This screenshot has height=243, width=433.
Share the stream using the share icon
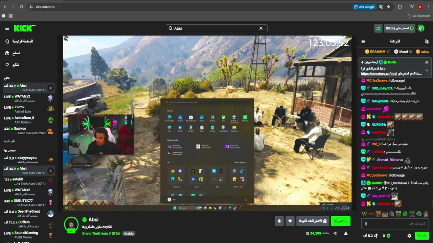point(335,233)
